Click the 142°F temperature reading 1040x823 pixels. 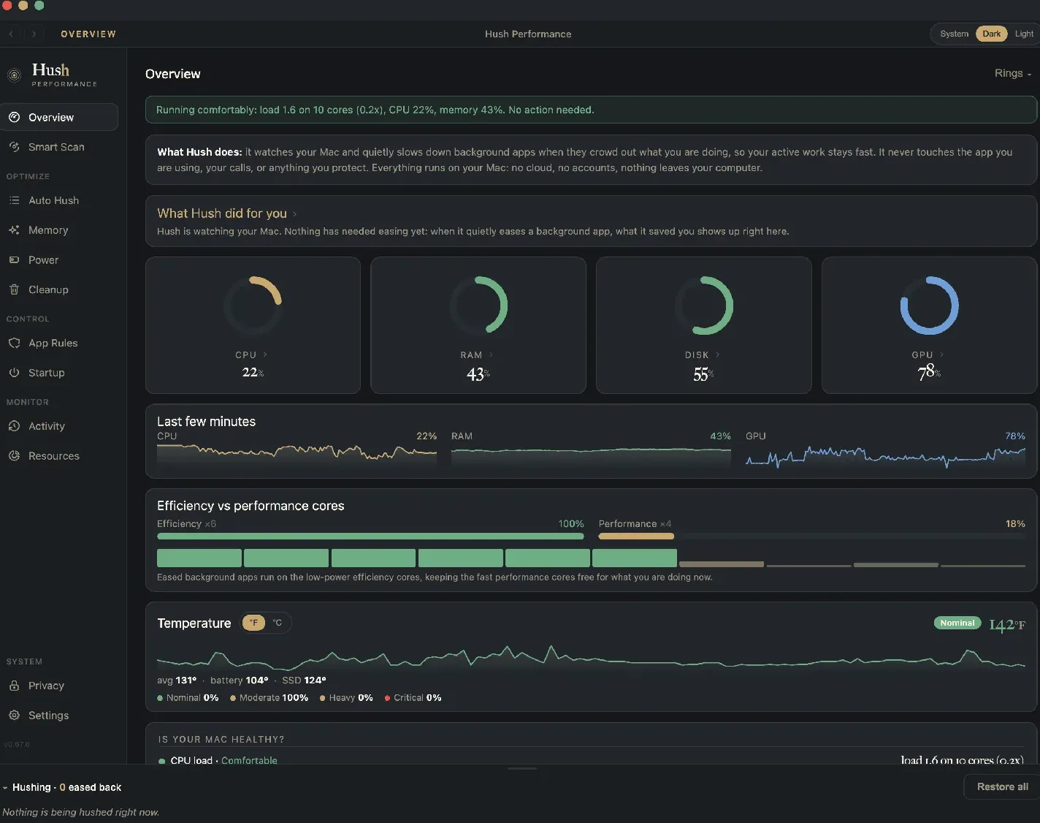pos(1007,624)
